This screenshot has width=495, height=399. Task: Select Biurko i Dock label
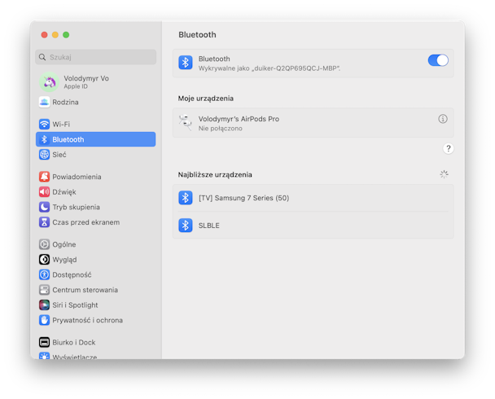click(x=74, y=343)
